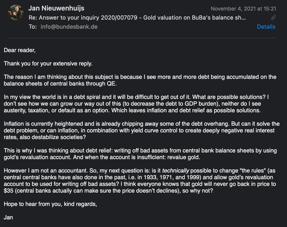287x227 pixels.
Task: Open the sender's avatar photo
Action: [x=16, y=12]
